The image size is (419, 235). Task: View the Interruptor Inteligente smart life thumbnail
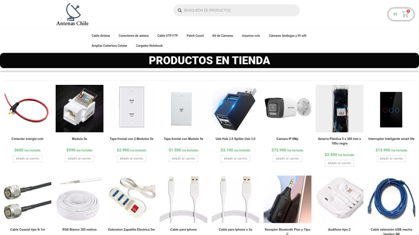tap(391, 109)
